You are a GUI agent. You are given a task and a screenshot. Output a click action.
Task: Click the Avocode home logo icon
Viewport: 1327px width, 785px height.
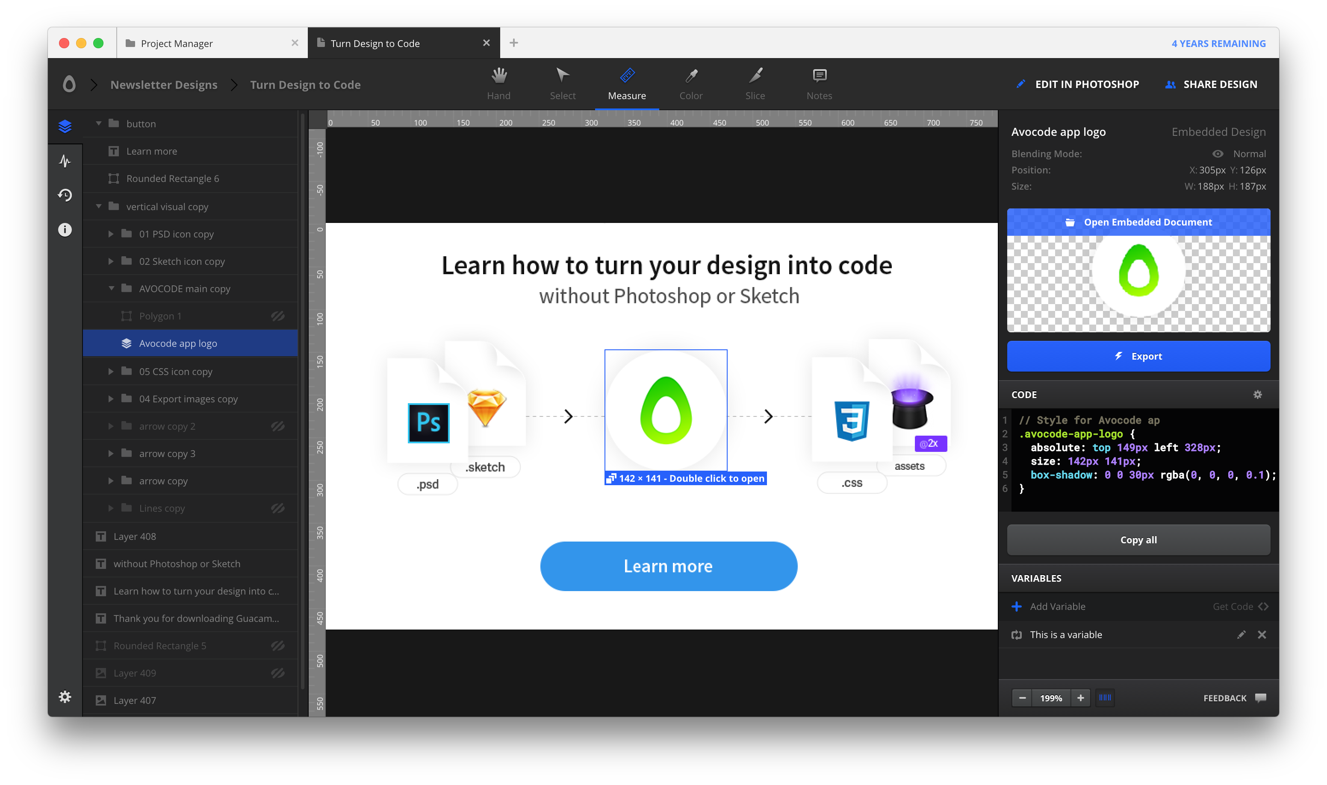(69, 84)
